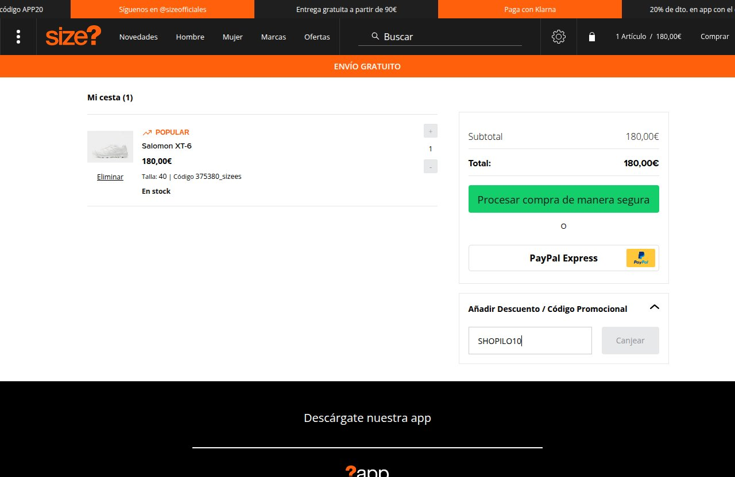Image resolution: width=735 pixels, height=477 pixels.
Task: Remove item via Eliminar link
Action: pyautogui.click(x=110, y=177)
